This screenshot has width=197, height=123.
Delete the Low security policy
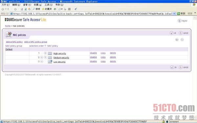(113, 61)
